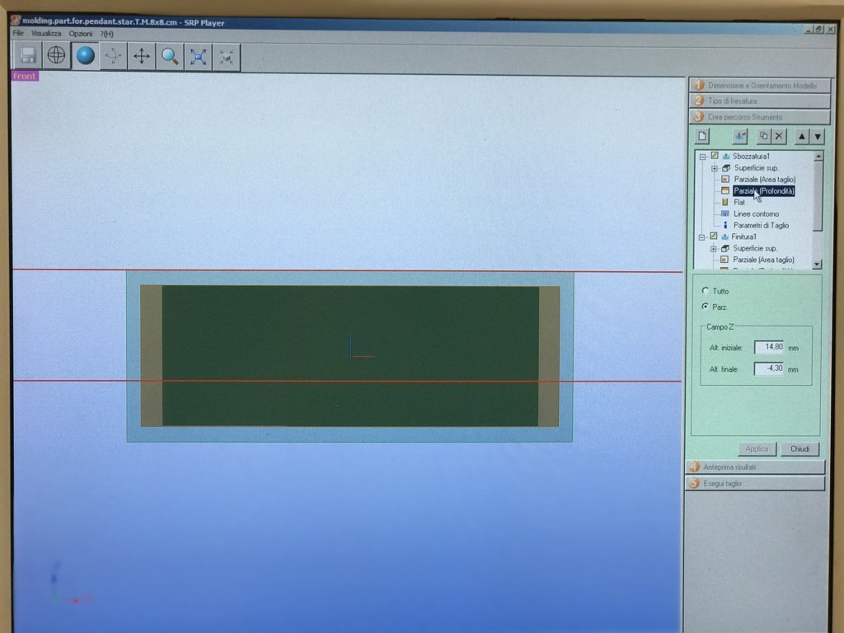
Task: Click the cube icon of Superficie sup. under Sbozzatura1
Action: (x=726, y=168)
